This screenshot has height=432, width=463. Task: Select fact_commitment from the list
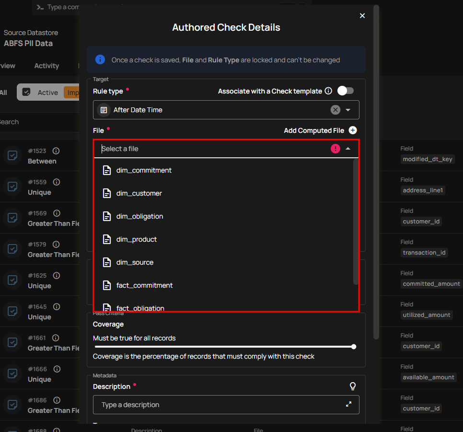point(144,285)
